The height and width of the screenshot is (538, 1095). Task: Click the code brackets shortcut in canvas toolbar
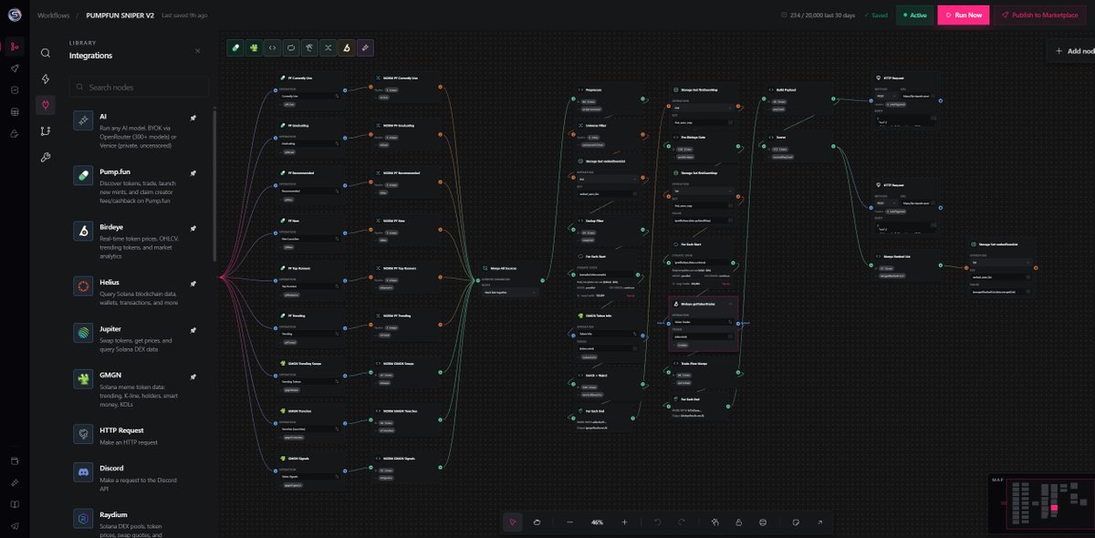click(273, 47)
